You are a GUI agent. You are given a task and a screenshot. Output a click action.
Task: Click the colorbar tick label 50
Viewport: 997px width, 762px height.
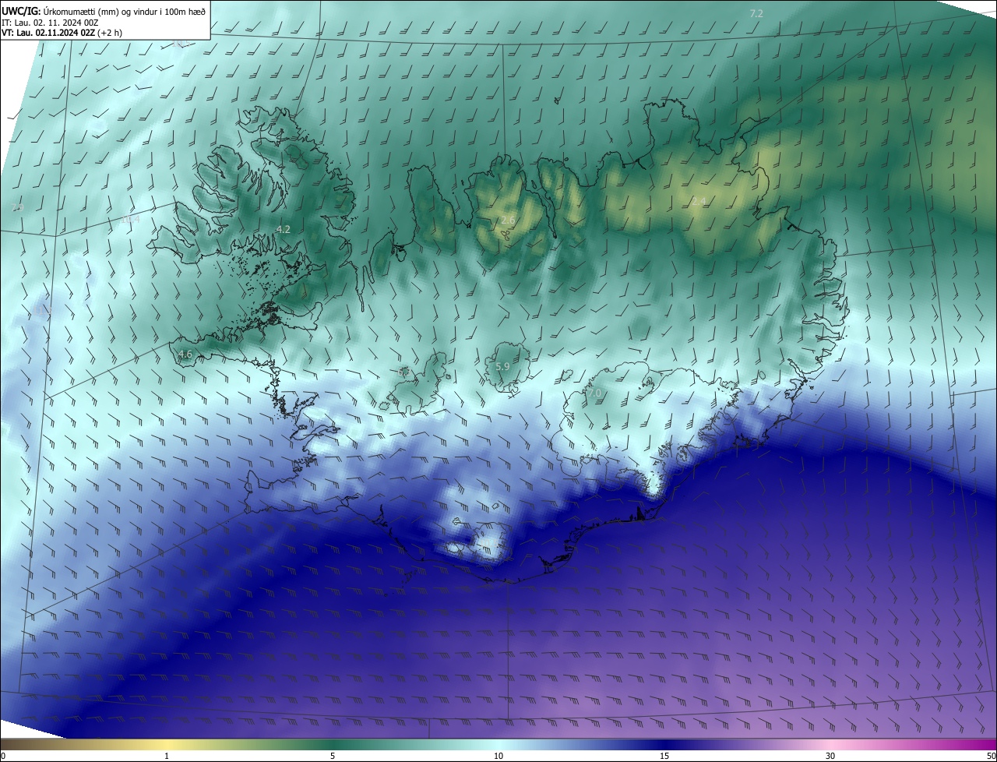coord(991,756)
